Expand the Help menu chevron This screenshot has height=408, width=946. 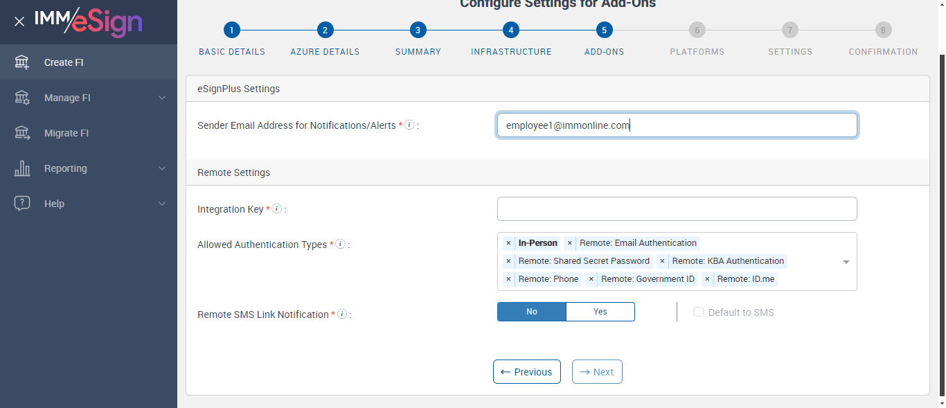[x=162, y=204]
